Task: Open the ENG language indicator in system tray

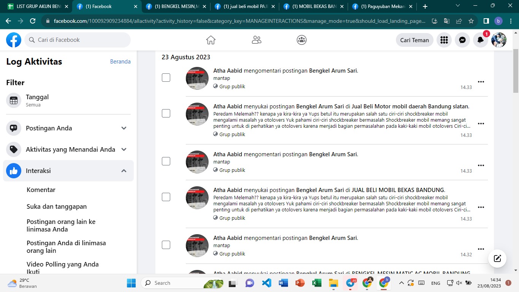Action: 436,283
